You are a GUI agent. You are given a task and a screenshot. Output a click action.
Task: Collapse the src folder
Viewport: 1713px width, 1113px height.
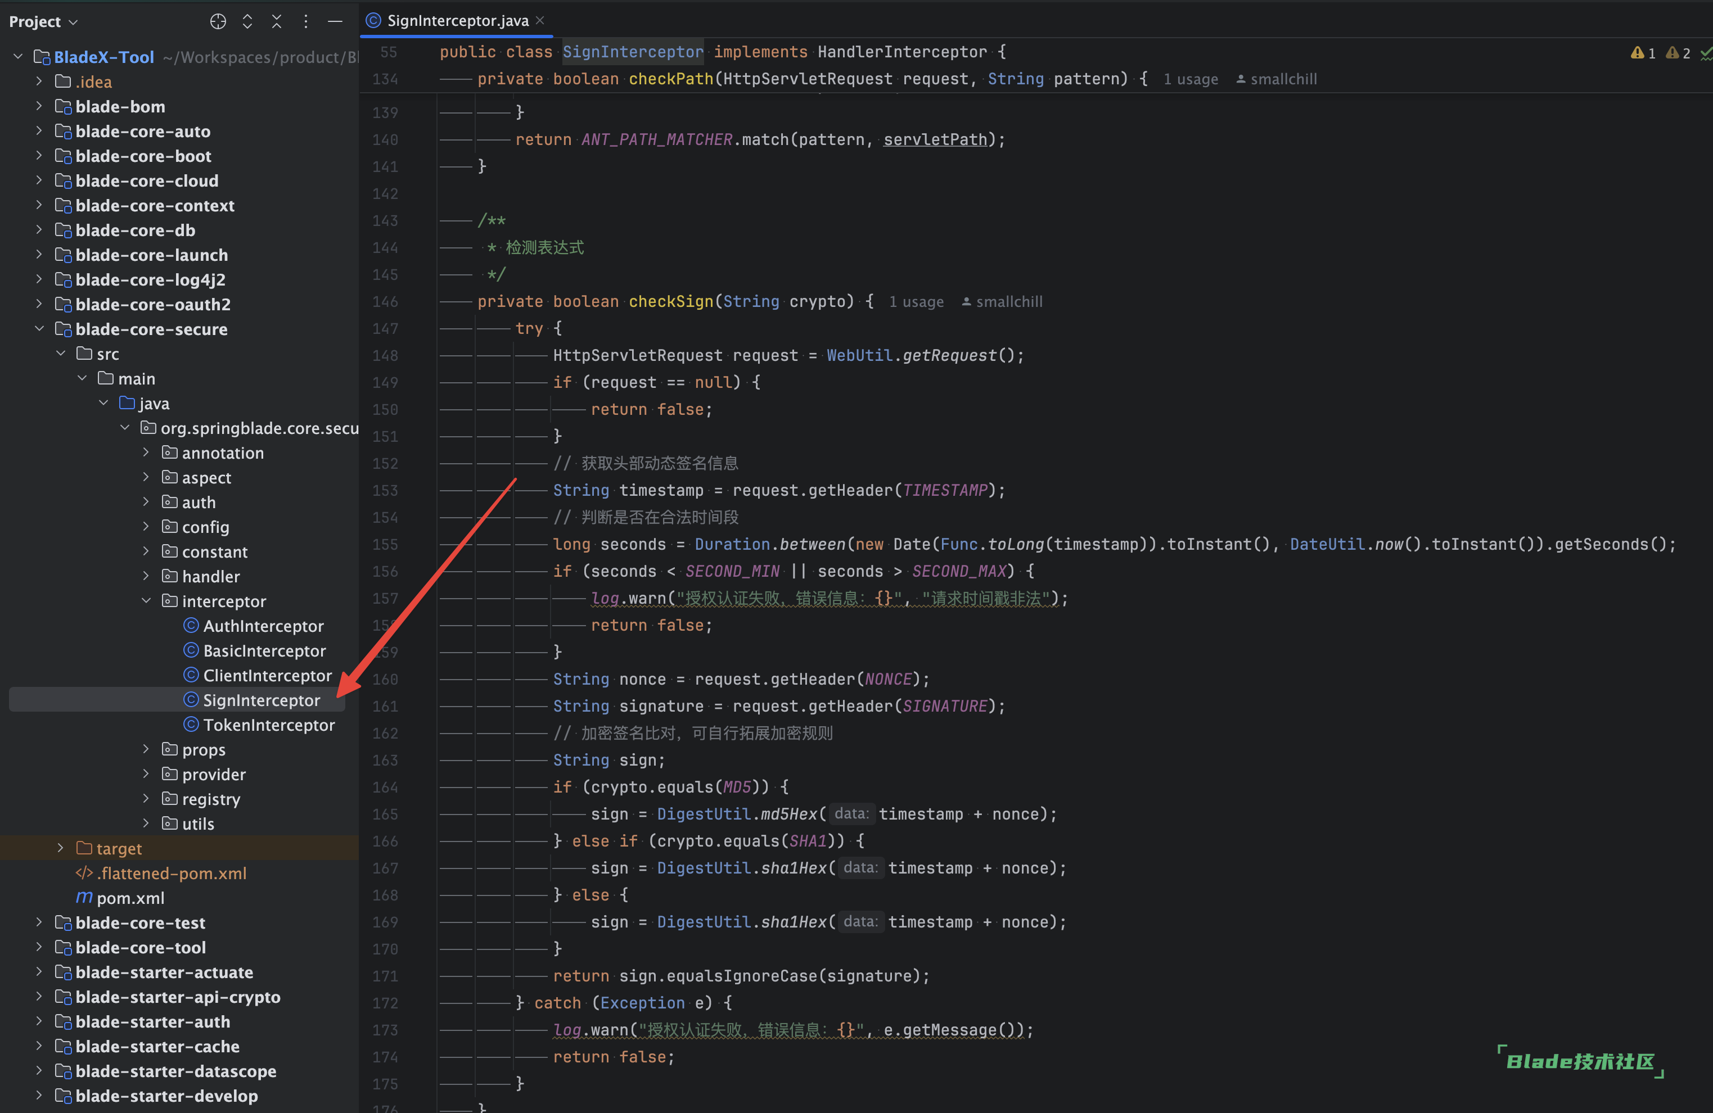click(x=61, y=353)
